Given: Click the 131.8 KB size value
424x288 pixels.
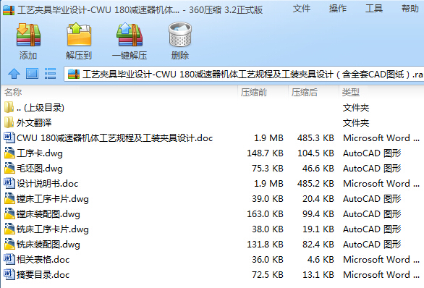Looking at the screenshot, I should pyautogui.click(x=265, y=244).
